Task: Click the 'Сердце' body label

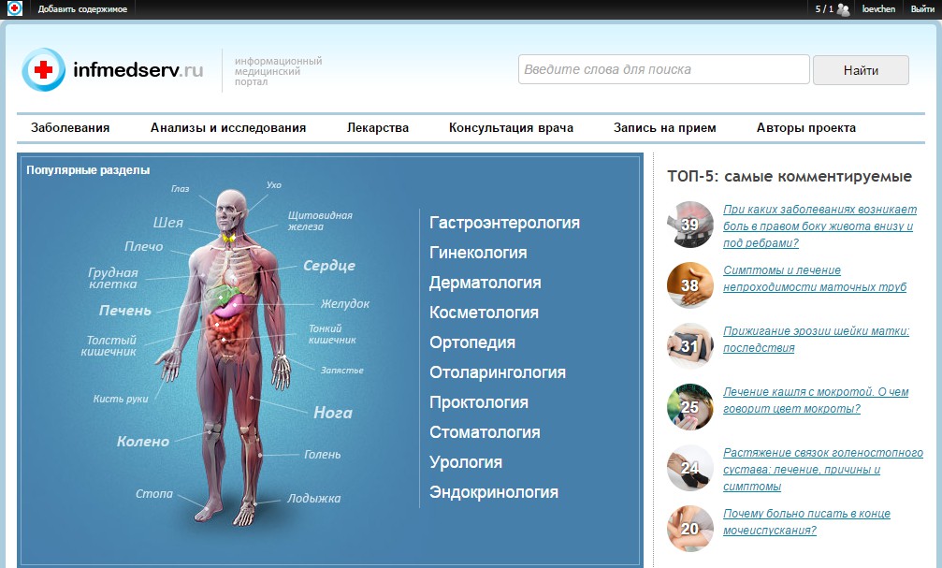Action: point(329,266)
